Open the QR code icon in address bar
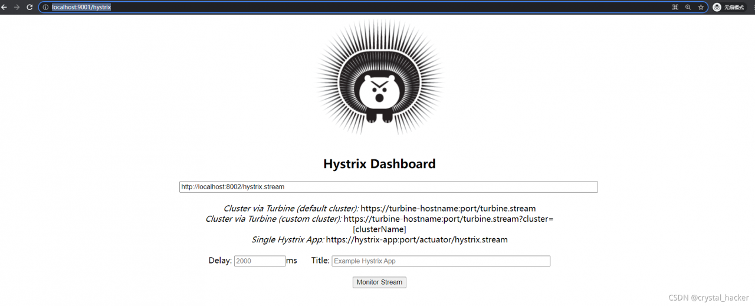This screenshot has width=755, height=306. (675, 7)
